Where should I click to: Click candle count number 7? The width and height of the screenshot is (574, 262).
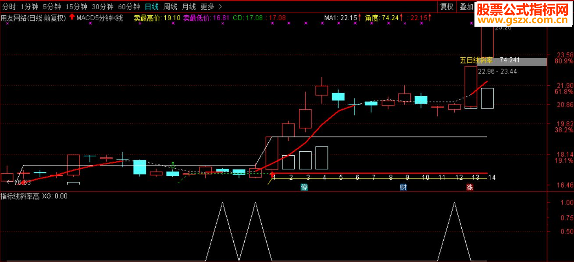pyautogui.click(x=374, y=177)
